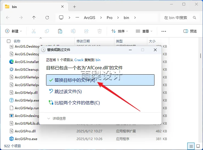
Task: Go back in File Explorer
Action: (x=8, y=18)
